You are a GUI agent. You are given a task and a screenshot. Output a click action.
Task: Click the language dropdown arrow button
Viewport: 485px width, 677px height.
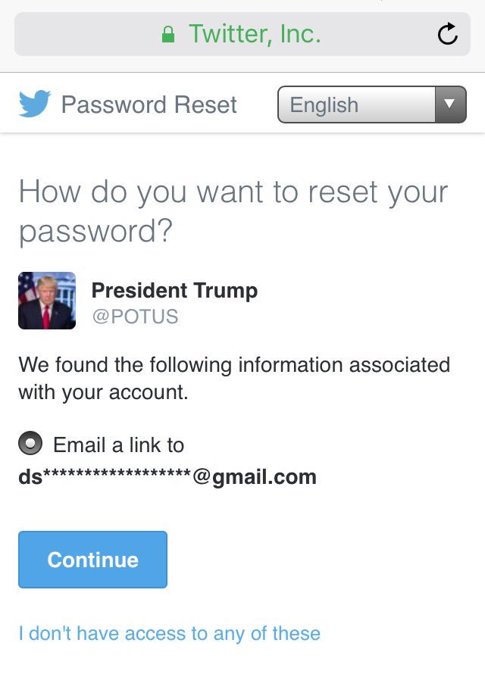point(450,105)
